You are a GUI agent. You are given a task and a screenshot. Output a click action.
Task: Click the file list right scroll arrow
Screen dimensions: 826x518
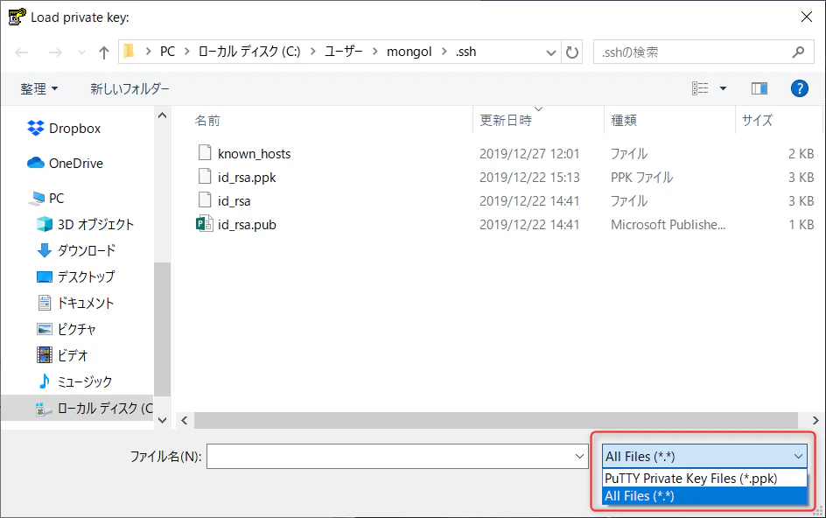click(x=815, y=421)
